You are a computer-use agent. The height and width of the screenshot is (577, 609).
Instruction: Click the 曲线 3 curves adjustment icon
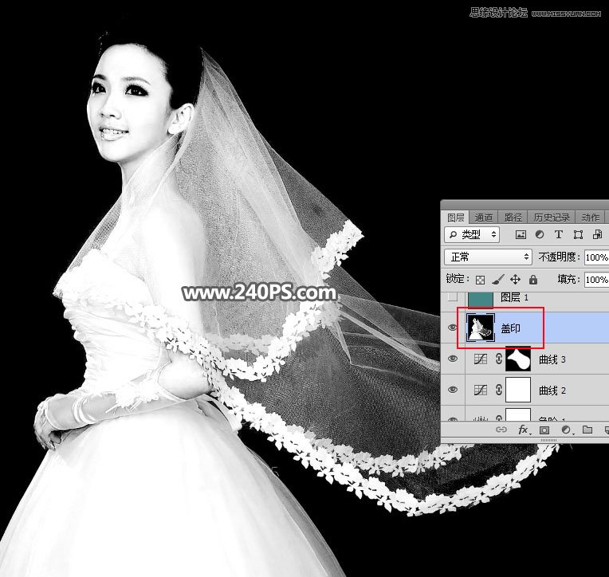point(481,359)
